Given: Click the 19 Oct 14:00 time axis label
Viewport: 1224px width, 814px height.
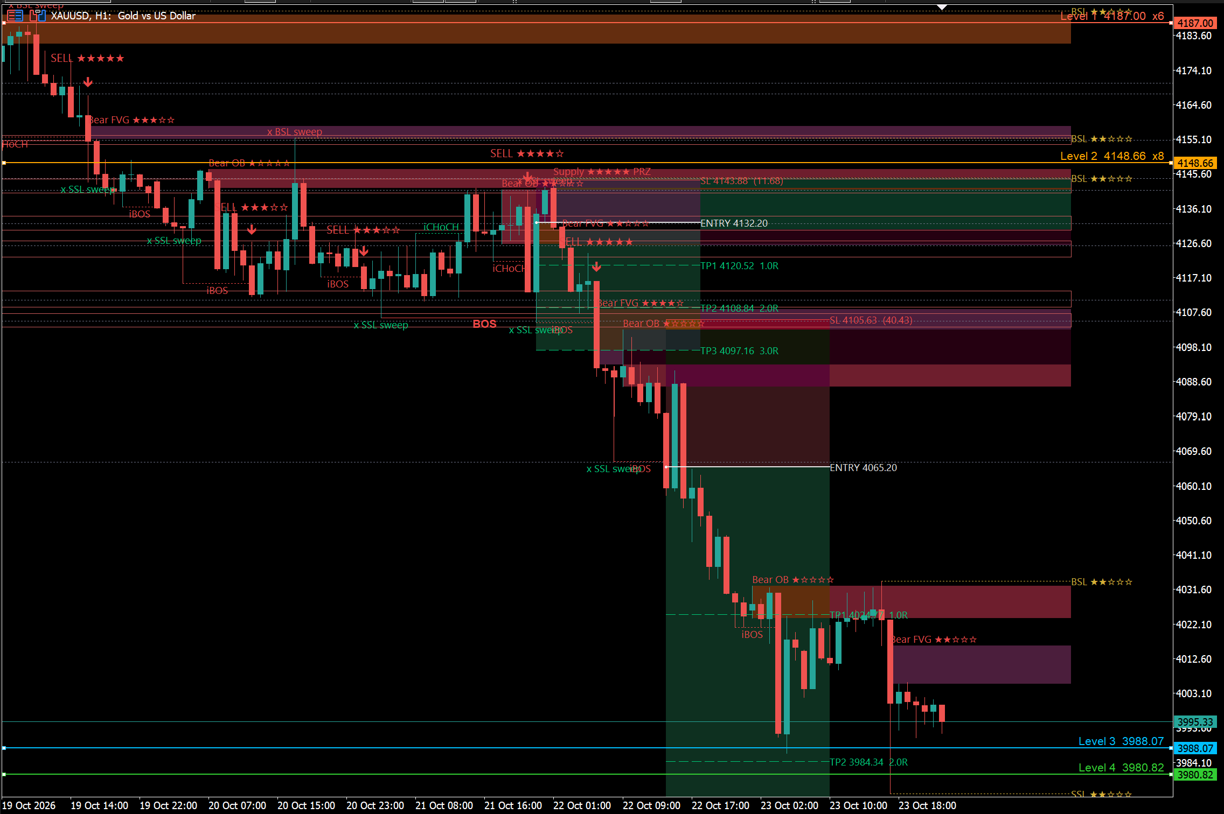Looking at the screenshot, I should pyautogui.click(x=99, y=805).
